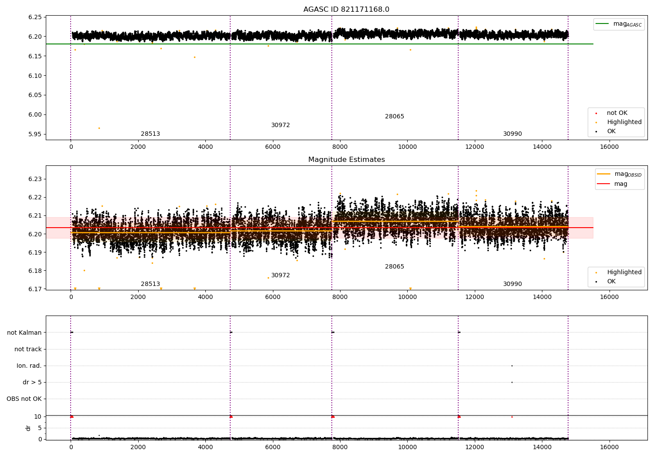Screen dimensions: 654x457
Task: Click the "dr > 5" axis label
Action: coord(32,383)
